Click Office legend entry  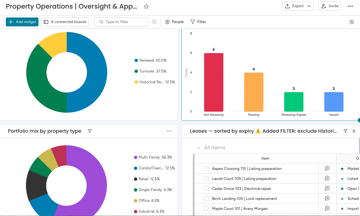coord(147,200)
